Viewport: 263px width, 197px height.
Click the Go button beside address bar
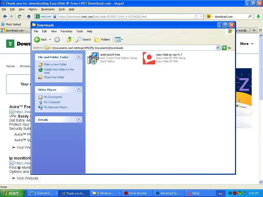click(227, 48)
